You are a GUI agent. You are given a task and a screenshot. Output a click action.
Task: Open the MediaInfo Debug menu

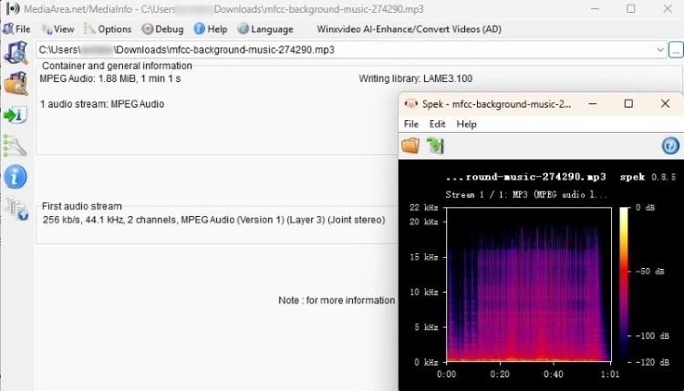pyautogui.click(x=162, y=29)
